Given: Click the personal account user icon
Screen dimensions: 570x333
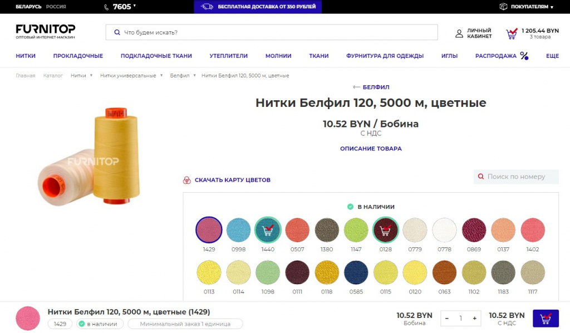Looking at the screenshot, I should coord(459,33).
